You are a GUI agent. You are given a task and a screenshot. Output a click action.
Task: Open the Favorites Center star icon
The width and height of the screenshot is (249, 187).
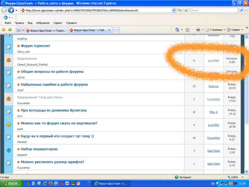(4, 30)
